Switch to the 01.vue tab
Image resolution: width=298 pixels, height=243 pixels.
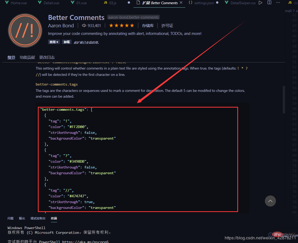[79, 3]
